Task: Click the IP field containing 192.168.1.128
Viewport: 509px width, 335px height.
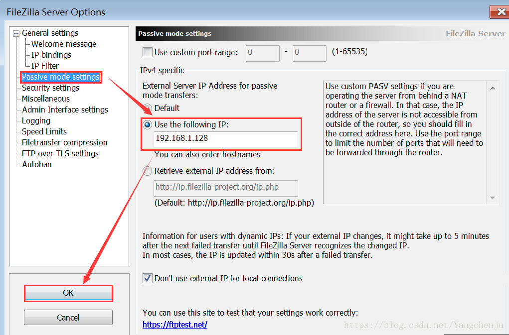Action: click(x=226, y=139)
